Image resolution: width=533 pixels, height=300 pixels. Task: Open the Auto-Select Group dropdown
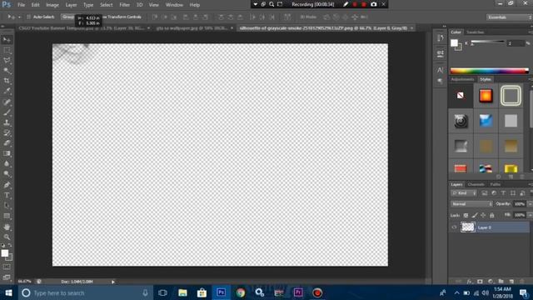click(x=68, y=17)
